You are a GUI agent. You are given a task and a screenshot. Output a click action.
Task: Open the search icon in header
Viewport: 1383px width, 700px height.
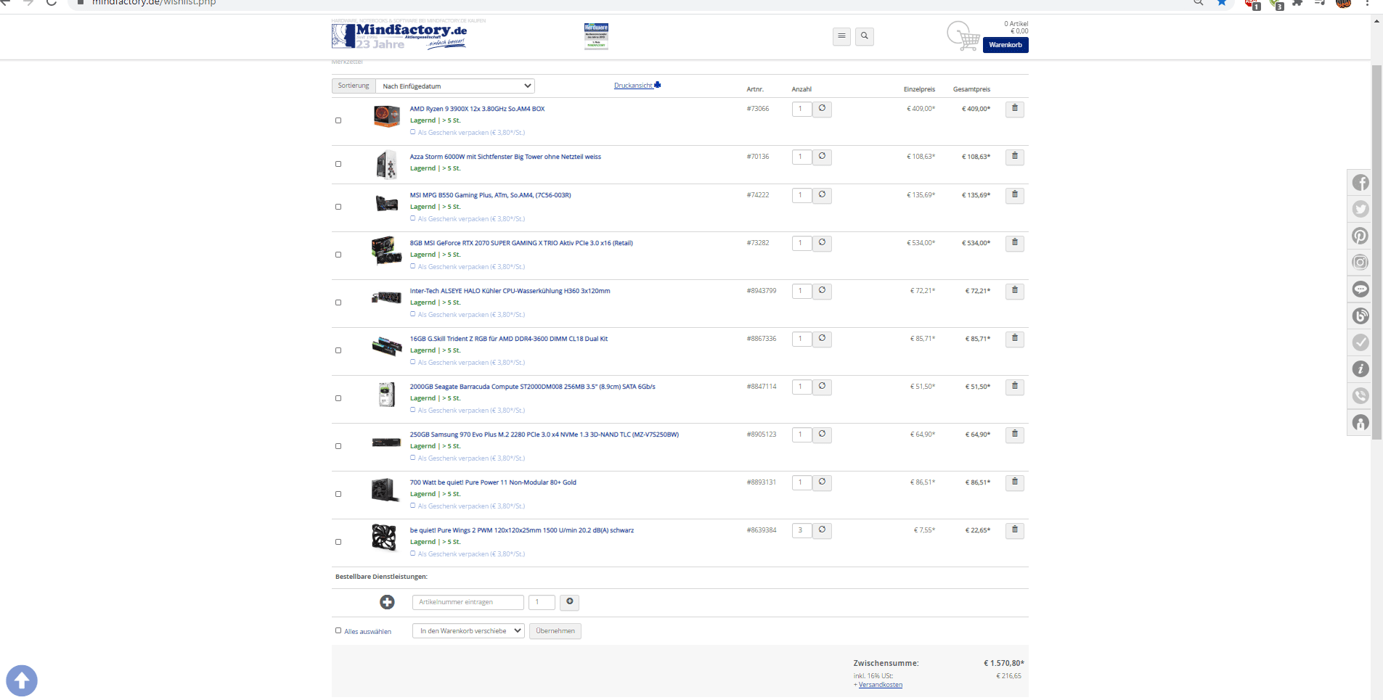click(864, 36)
